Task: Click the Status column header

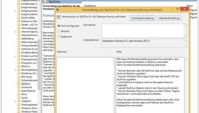Action: coord(190,6)
